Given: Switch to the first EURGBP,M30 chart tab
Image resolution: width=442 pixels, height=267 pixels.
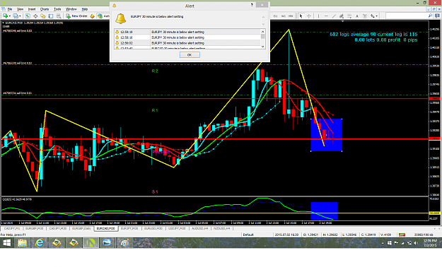Looking at the screenshot, I should pos(34,228).
